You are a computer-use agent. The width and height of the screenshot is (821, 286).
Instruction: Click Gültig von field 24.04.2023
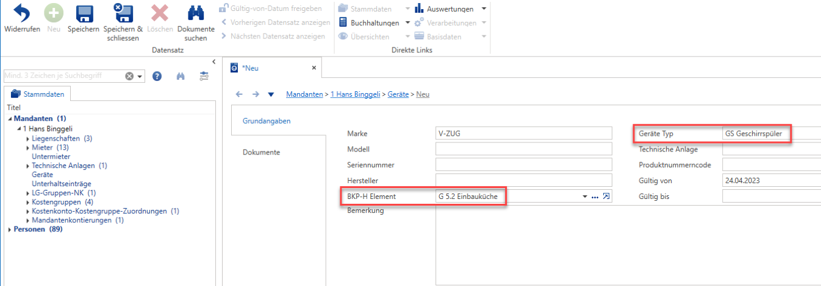[x=772, y=181]
